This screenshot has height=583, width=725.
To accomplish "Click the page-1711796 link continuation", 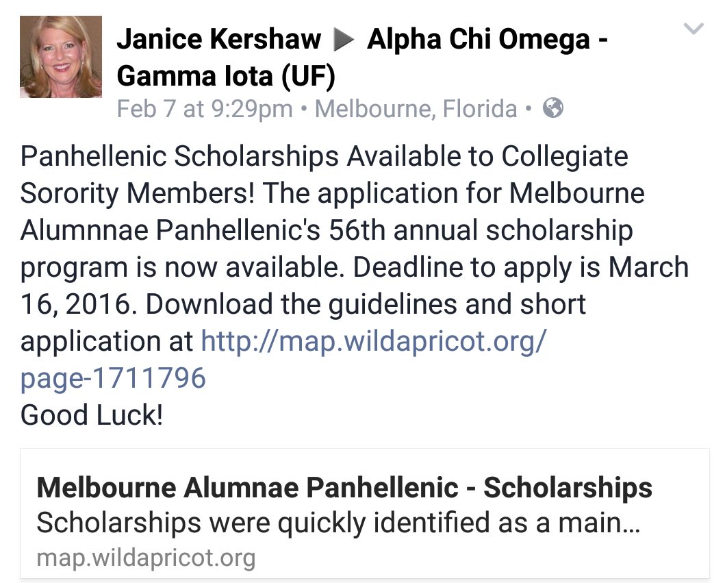I will pyautogui.click(x=113, y=377).
